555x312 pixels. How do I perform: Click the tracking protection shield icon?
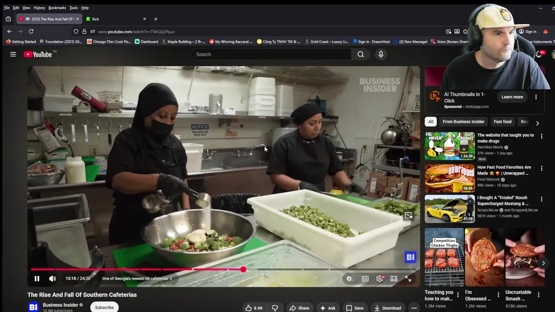coord(76,32)
